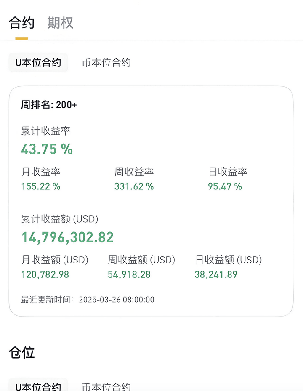Tap the yellow indicator under 合约
Screen dimensions: 303x391
click(x=21, y=39)
